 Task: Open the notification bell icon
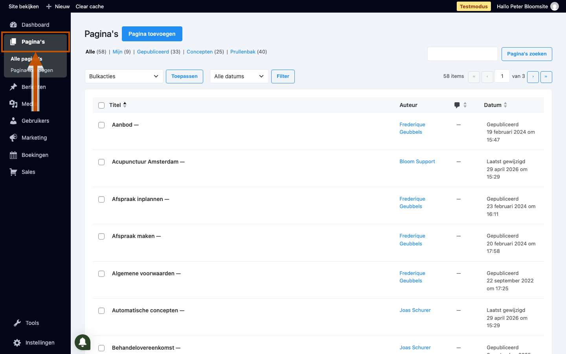pos(83,342)
